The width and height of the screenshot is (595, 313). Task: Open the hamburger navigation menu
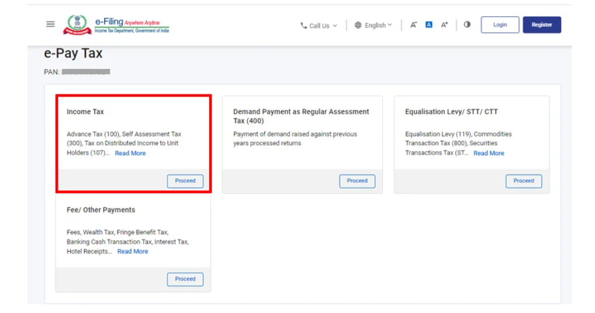[50, 25]
